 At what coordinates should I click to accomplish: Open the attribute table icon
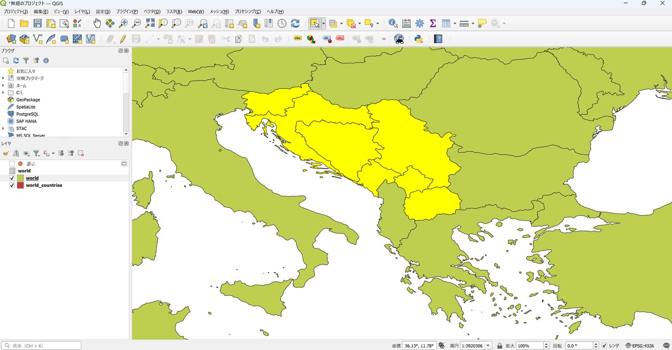[446, 23]
